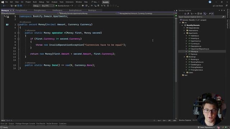Switch to Booking.cs tab

pos(92,10)
